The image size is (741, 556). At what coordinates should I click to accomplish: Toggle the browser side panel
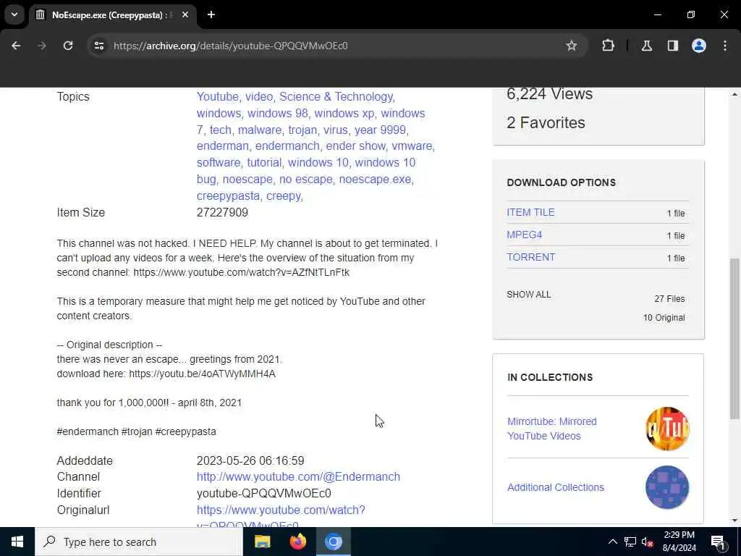point(673,46)
